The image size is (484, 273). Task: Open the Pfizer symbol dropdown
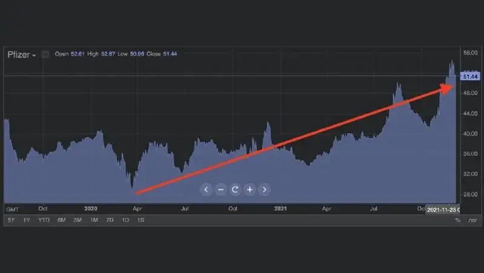pyautogui.click(x=22, y=54)
